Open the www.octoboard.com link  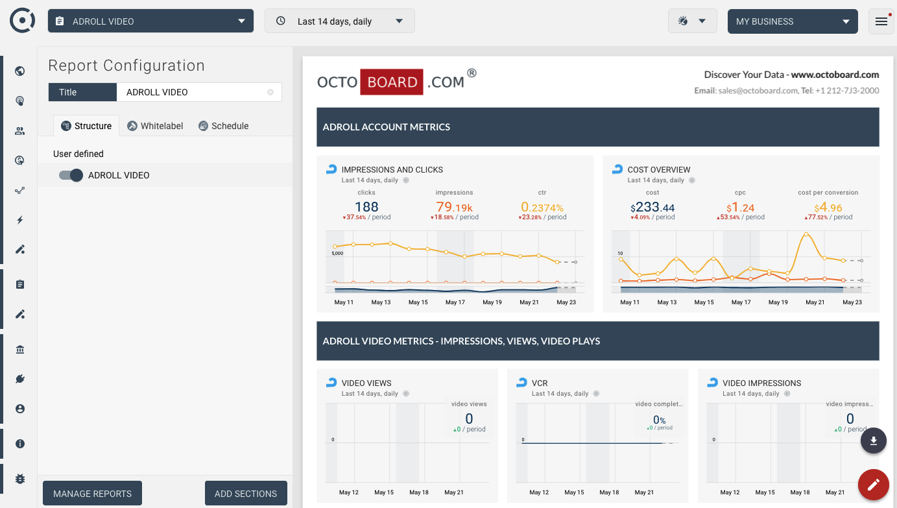tap(835, 75)
